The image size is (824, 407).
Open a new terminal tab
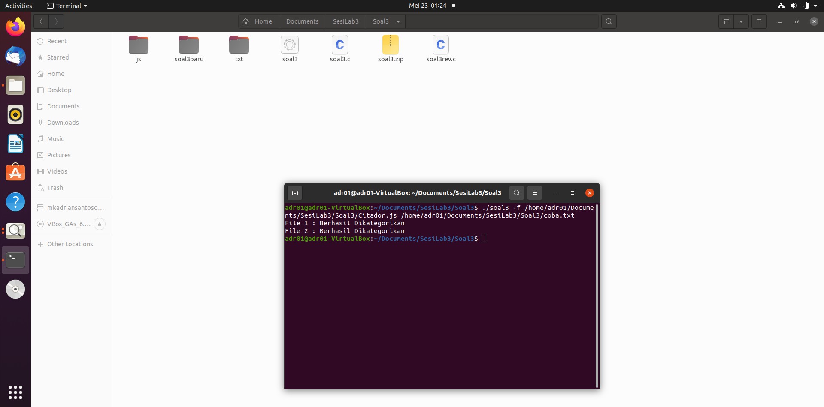295,193
